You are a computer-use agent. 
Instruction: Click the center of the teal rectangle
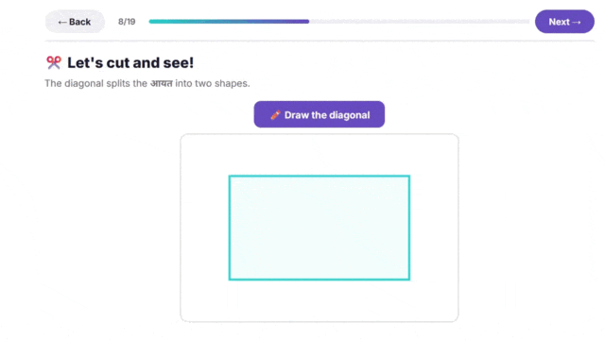[x=320, y=228]
